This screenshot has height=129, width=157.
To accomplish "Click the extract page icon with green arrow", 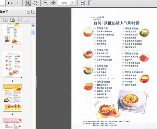I will pyautogui.click(x=13, y=20).
